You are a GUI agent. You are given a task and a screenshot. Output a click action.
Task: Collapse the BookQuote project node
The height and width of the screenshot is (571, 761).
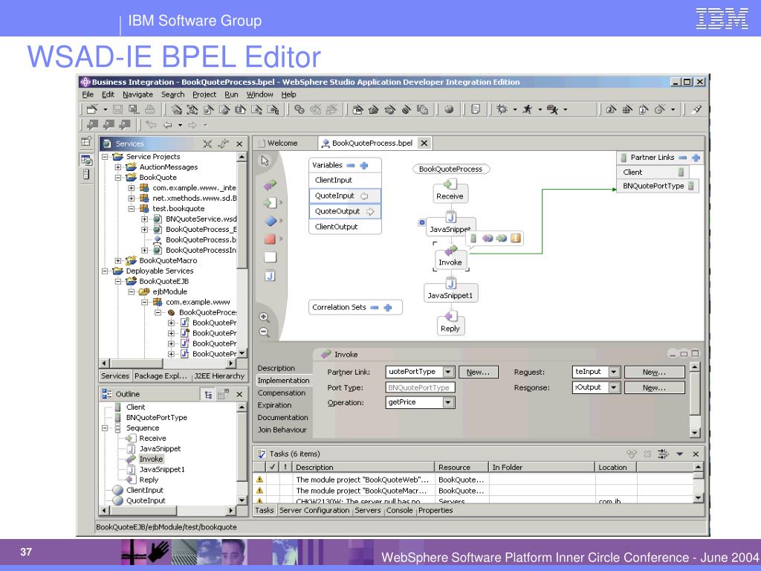(118, 178)
